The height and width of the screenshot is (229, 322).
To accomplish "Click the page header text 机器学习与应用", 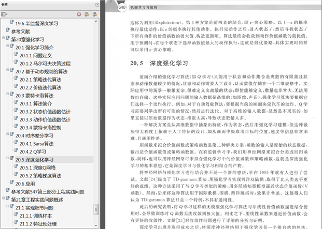I will click(x=144, y=7).
